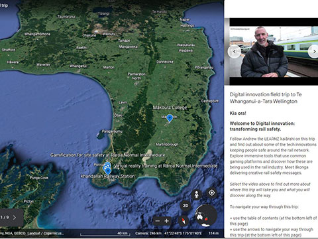Click the Kia ora! greeting text
This screenshot has width=318, height=239.
pos(238,114)
